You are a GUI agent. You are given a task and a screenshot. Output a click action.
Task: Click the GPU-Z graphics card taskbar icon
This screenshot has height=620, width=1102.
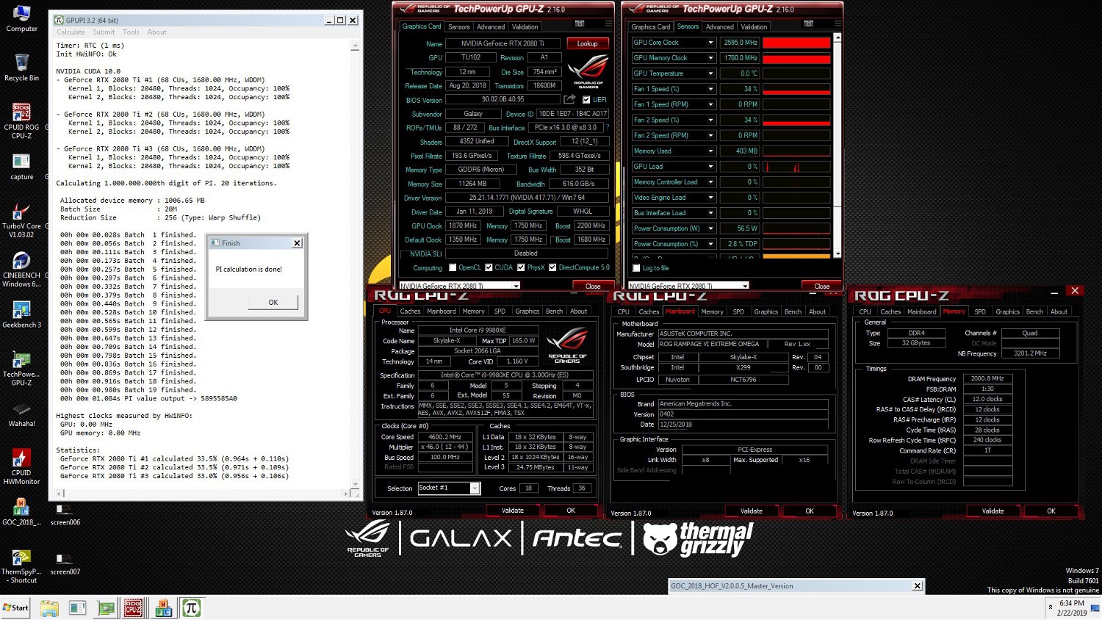click(106, 608)
